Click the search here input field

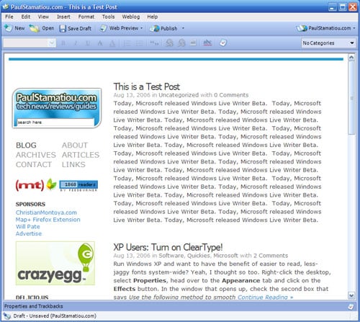pyautogui.click(x=55, y=122)
